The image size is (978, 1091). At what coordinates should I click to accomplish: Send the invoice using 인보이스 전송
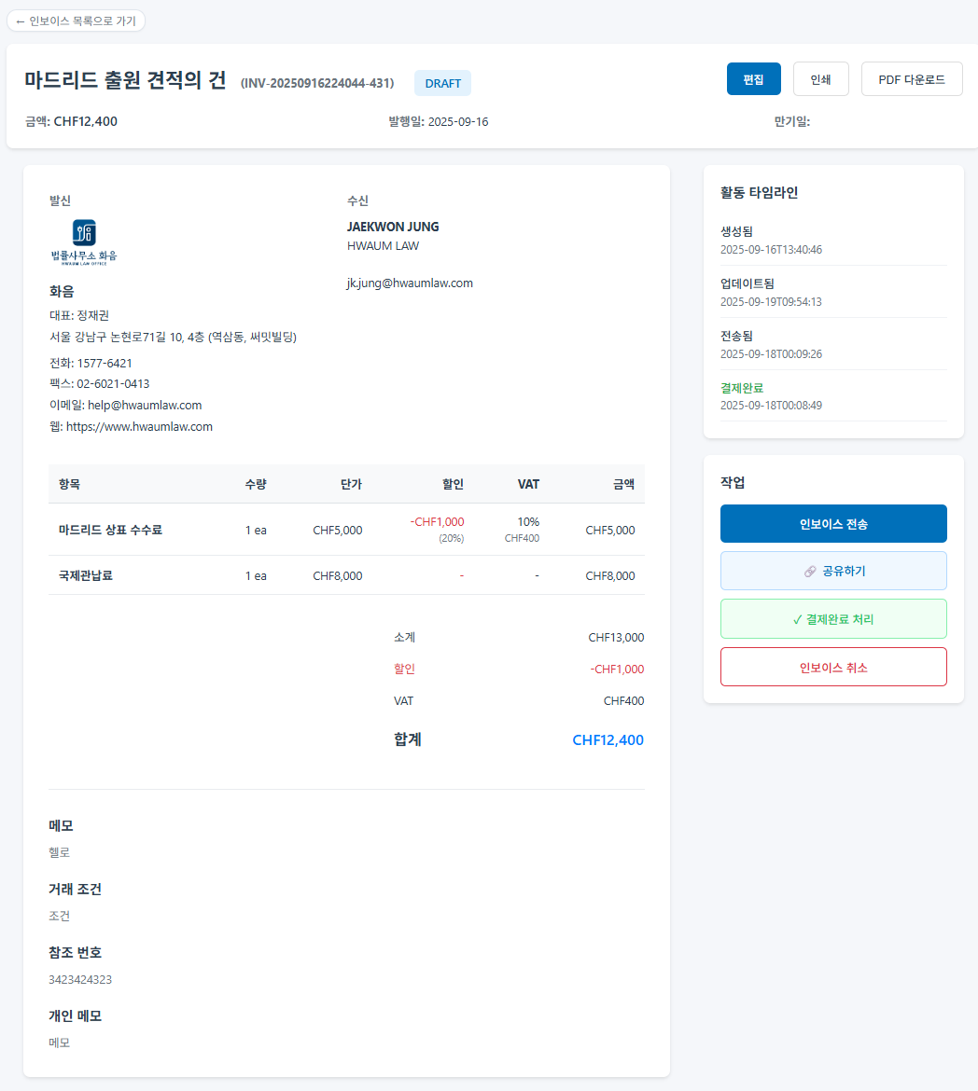click(833, 524)
